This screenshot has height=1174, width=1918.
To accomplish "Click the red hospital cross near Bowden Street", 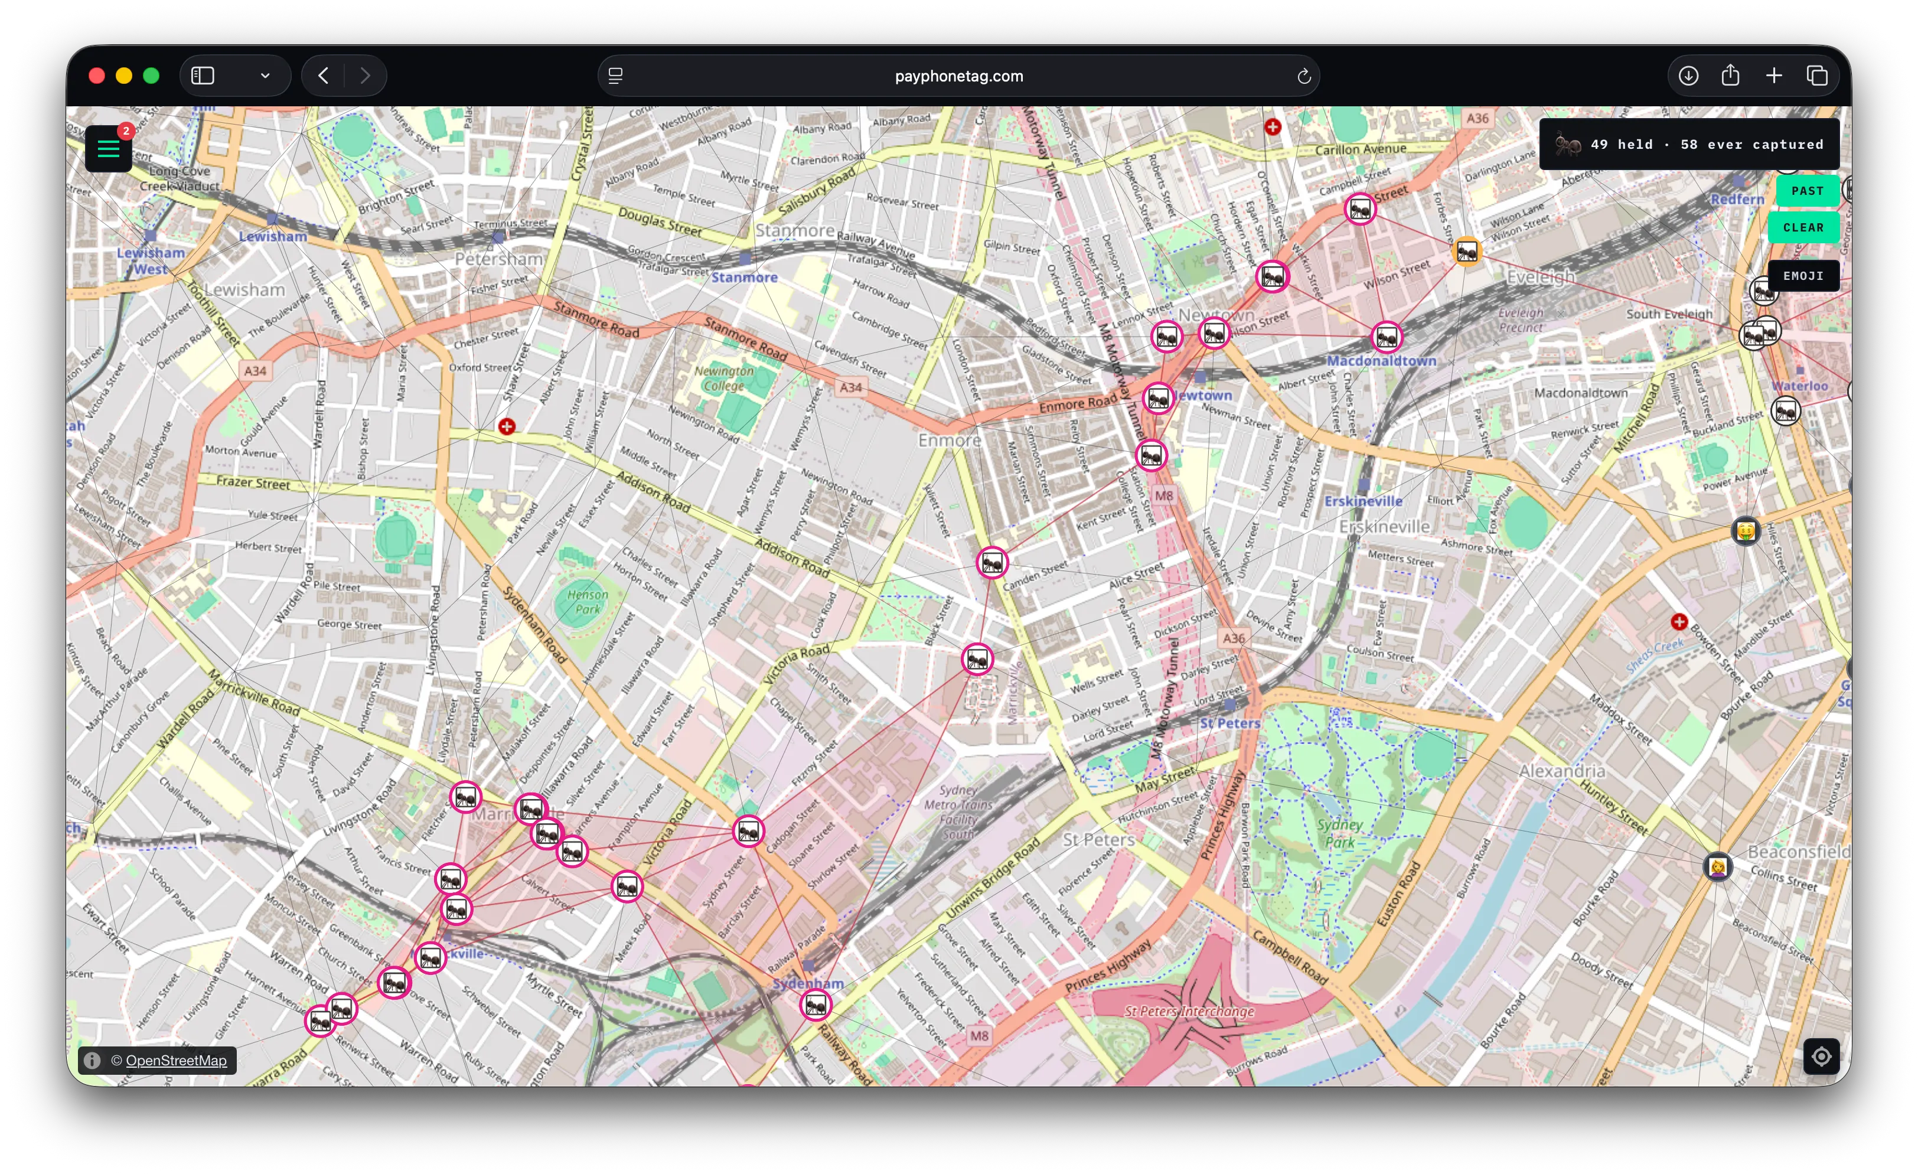I will point(1679,621).
